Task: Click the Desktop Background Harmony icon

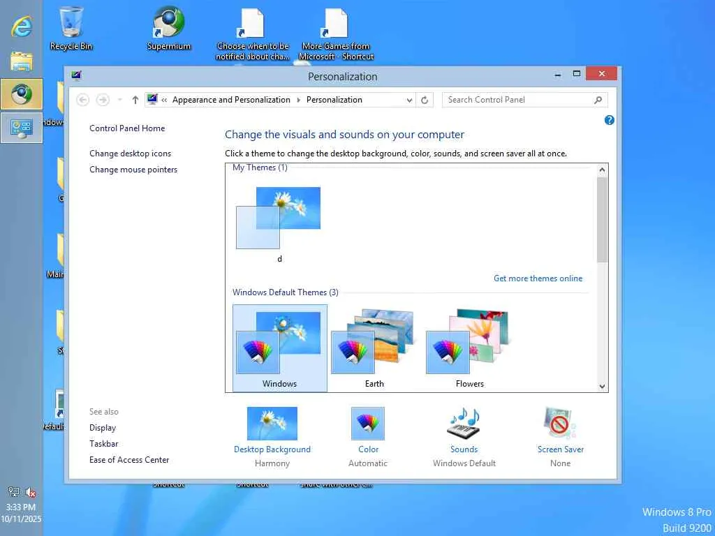Action: click(x=272, y=424)
